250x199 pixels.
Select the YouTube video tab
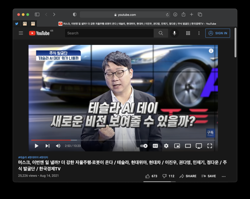coord(137,24)
